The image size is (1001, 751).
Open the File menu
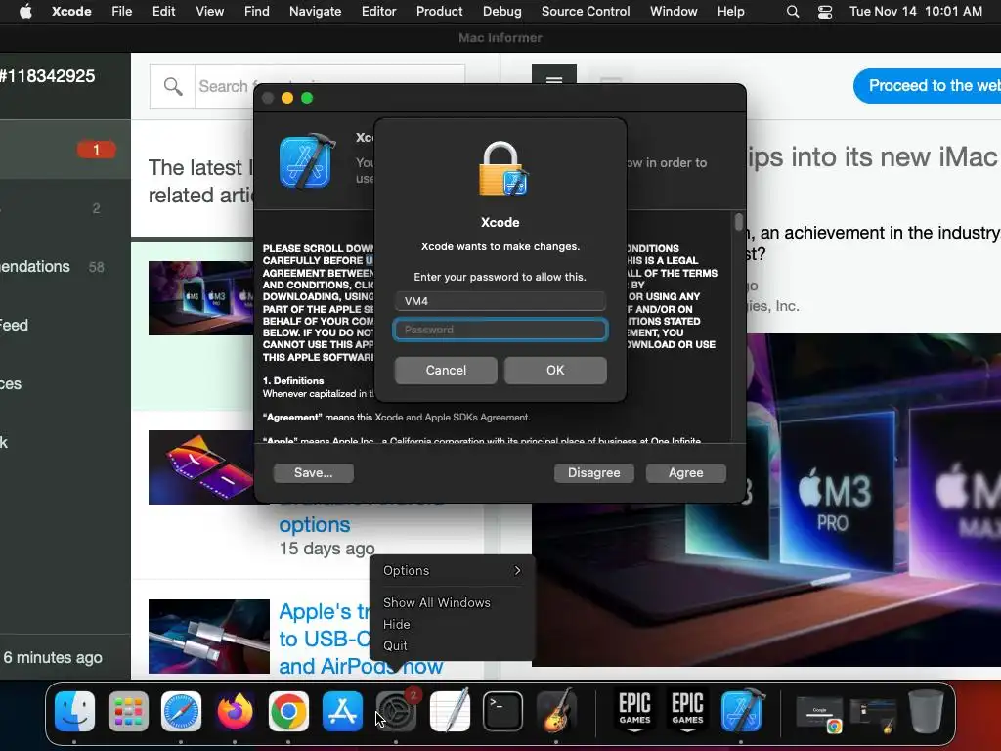121,11
